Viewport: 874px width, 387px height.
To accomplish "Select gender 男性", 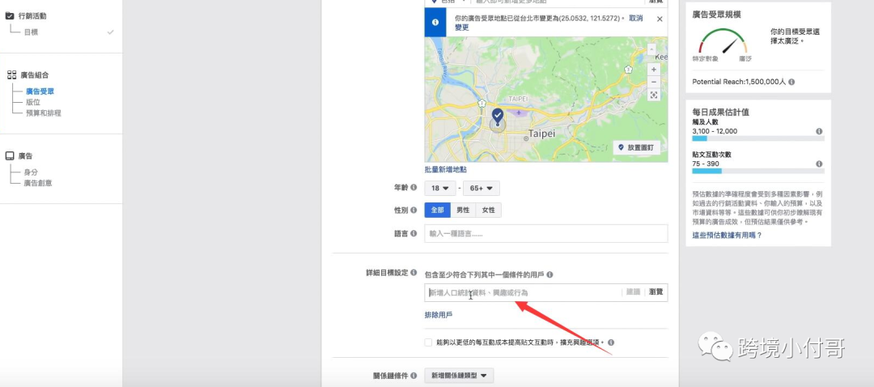I will coord(463,211).
